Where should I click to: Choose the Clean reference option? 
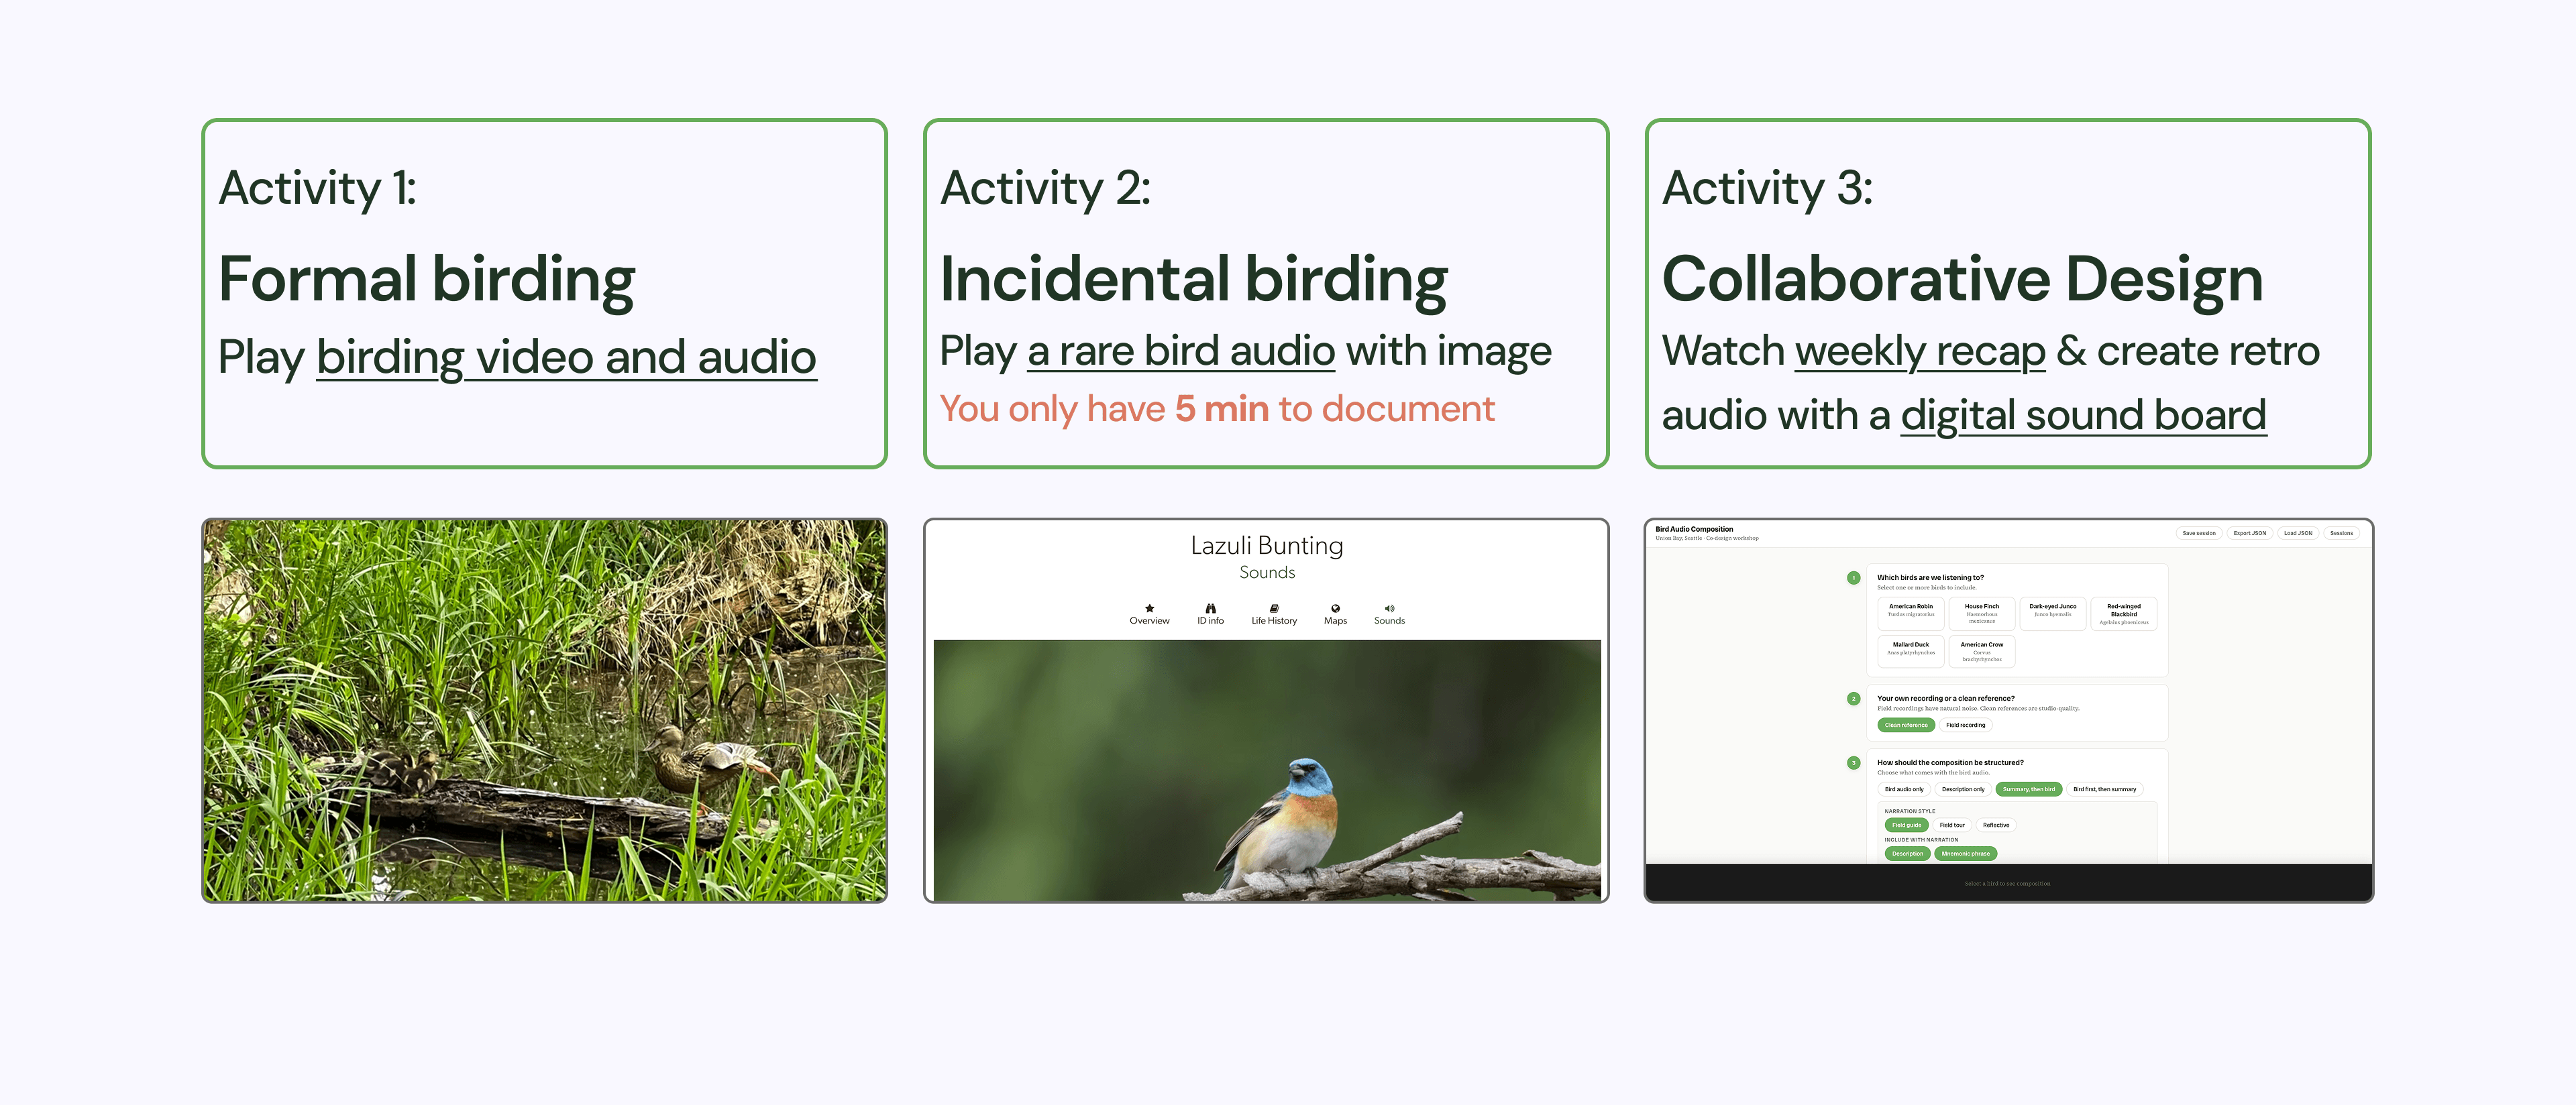(1906, 725)
